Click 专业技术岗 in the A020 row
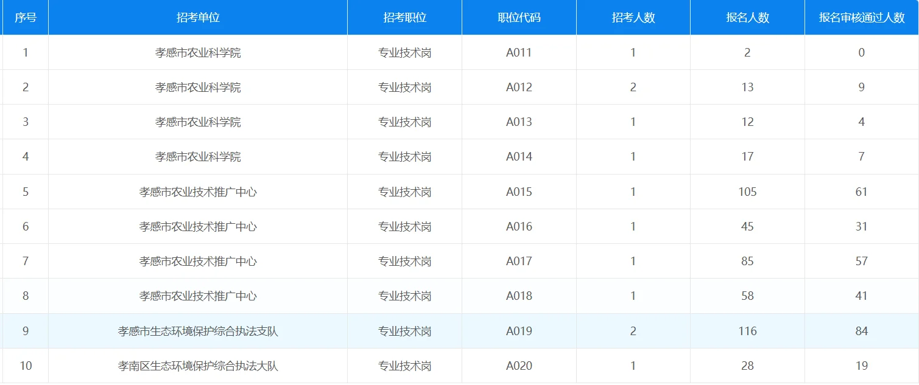 click(x=404, y=366)
